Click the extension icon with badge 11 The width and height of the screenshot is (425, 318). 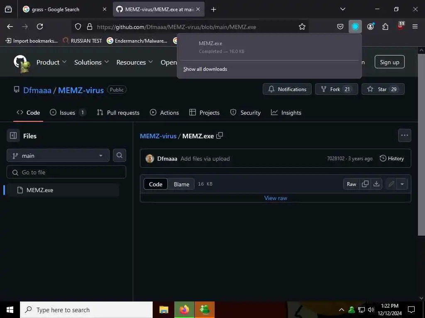(x=401, y=26)
